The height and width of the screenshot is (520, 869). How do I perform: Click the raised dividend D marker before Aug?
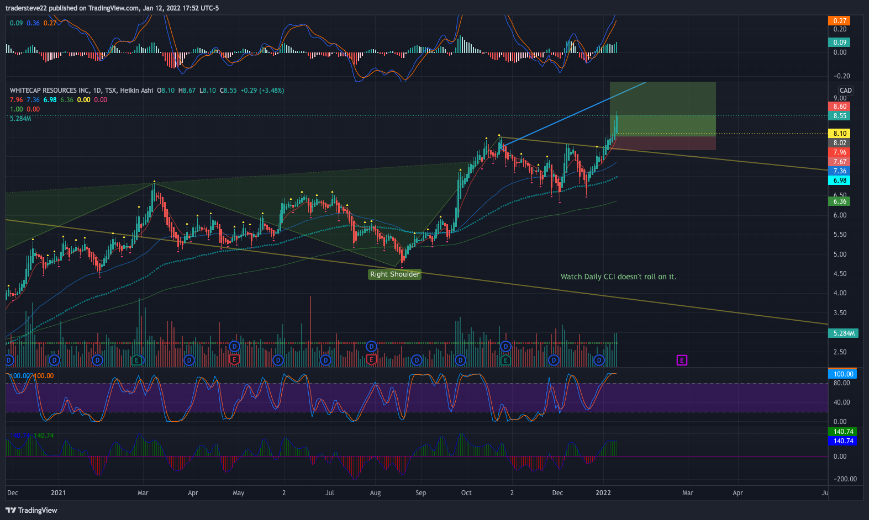(x=371, y=346)
